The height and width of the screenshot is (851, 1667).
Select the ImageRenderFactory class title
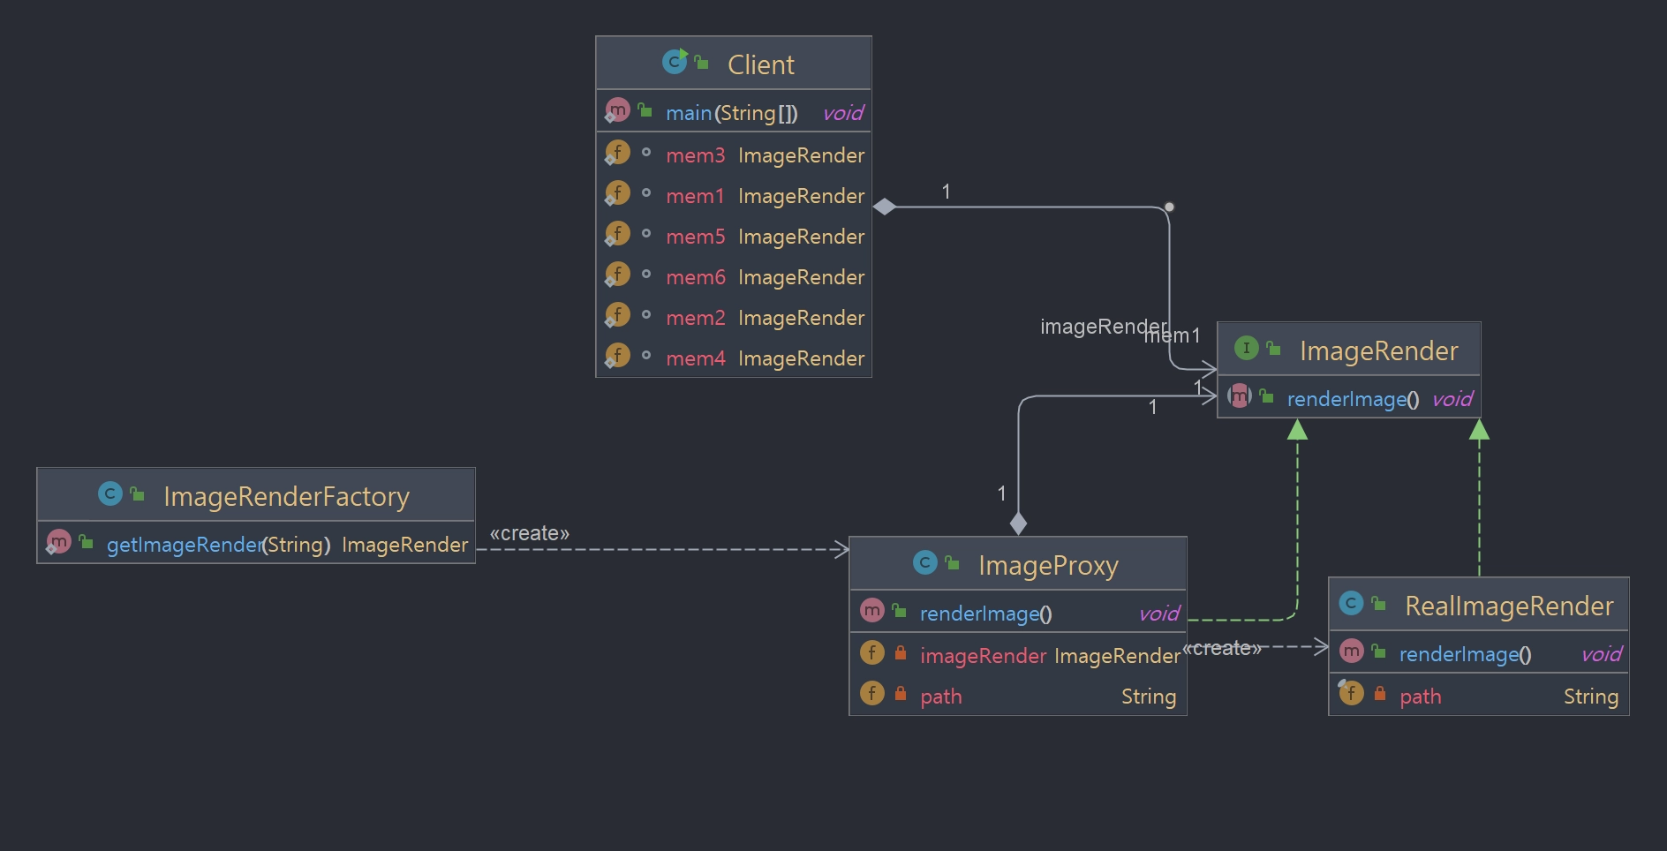[286, 496]
